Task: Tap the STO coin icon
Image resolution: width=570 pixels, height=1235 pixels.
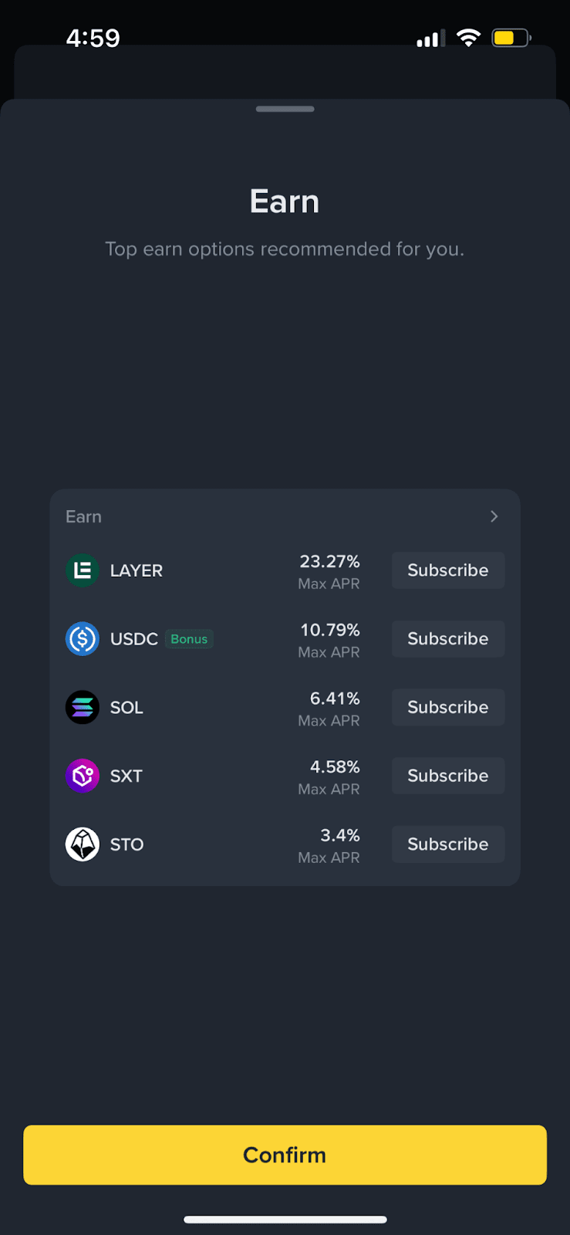Action: point(83,844)
